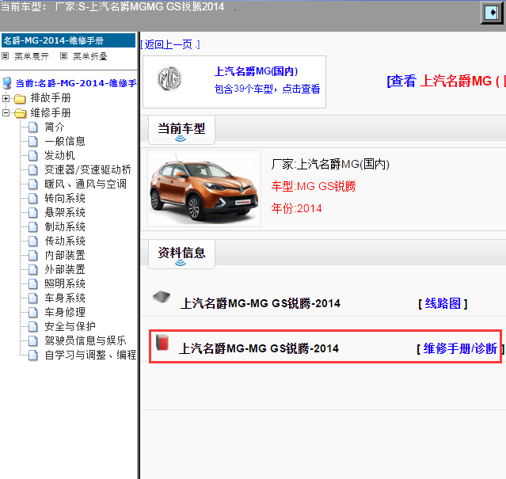
Task: Click the red 年份:2014 text
Action: 296,208
